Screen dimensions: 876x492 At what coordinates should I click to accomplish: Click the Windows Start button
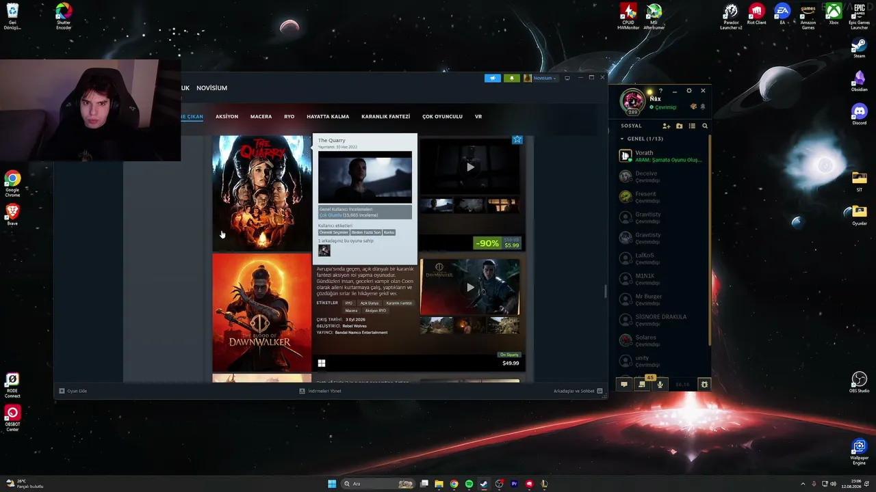(x=332, y=484)
